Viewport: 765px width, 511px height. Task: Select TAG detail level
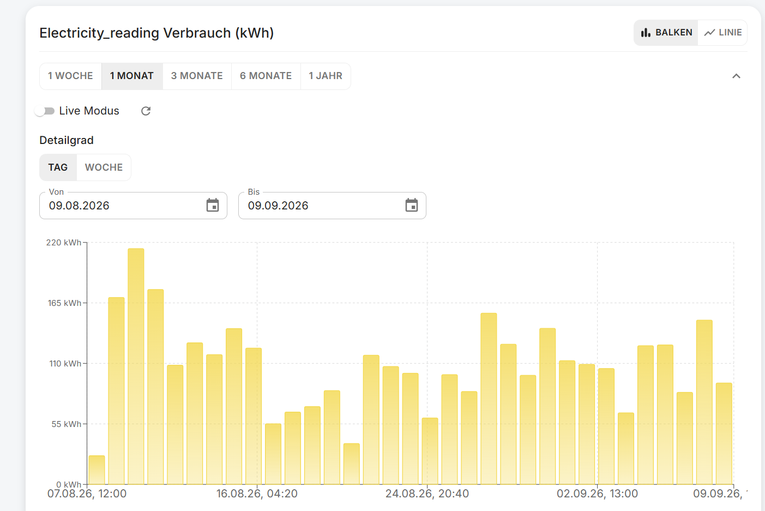click(58, 167)
